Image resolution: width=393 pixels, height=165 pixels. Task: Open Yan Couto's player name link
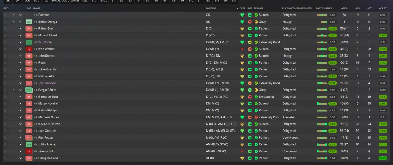pos(45,42)
